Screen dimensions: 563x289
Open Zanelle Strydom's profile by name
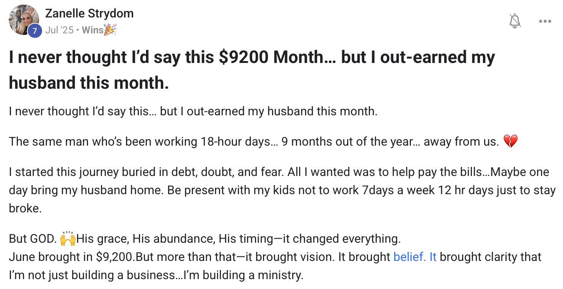point(89,13)
